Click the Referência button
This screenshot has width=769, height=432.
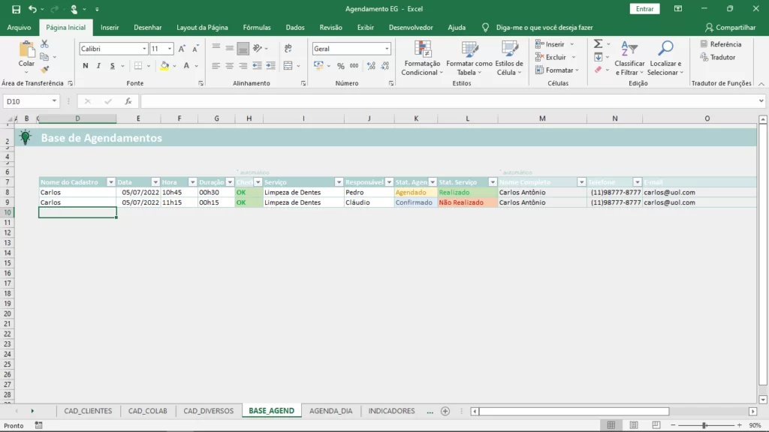721,44
